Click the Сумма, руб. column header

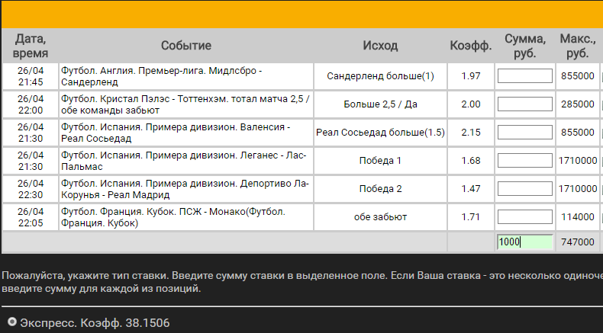525,45
